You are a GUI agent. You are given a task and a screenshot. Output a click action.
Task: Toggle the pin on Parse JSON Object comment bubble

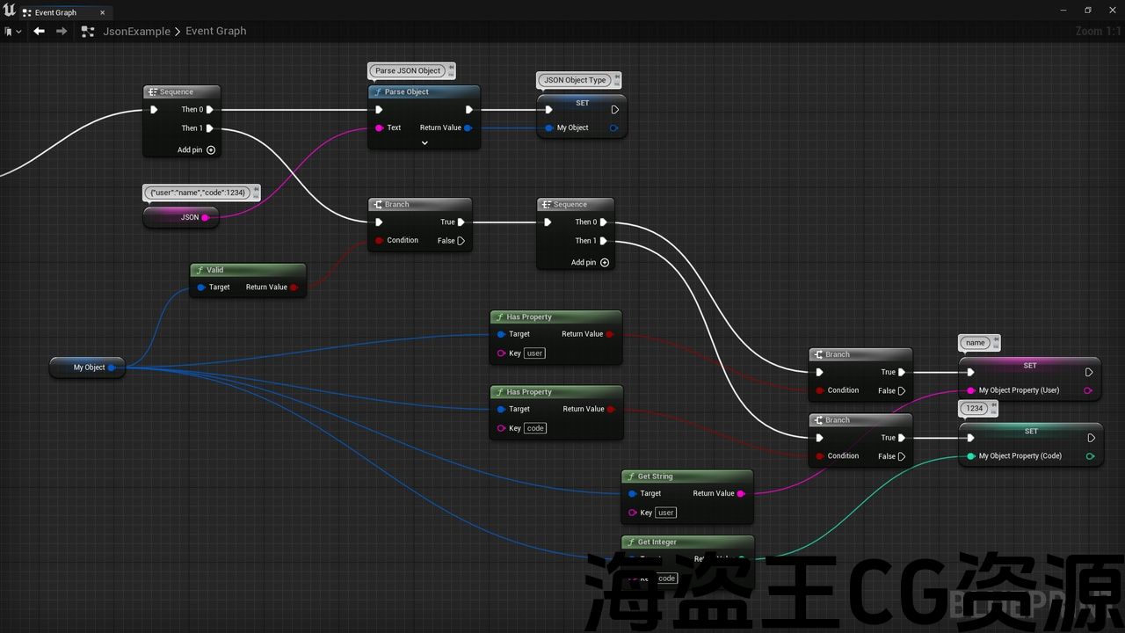(x=450, y=69)
